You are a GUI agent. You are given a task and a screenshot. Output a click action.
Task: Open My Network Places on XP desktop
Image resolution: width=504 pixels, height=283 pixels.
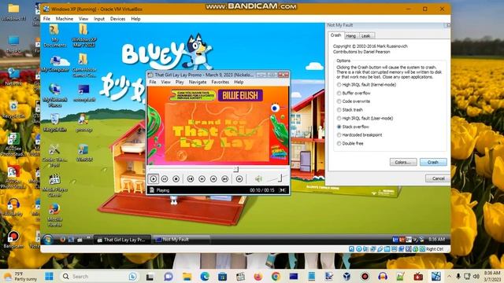[54, 94]
